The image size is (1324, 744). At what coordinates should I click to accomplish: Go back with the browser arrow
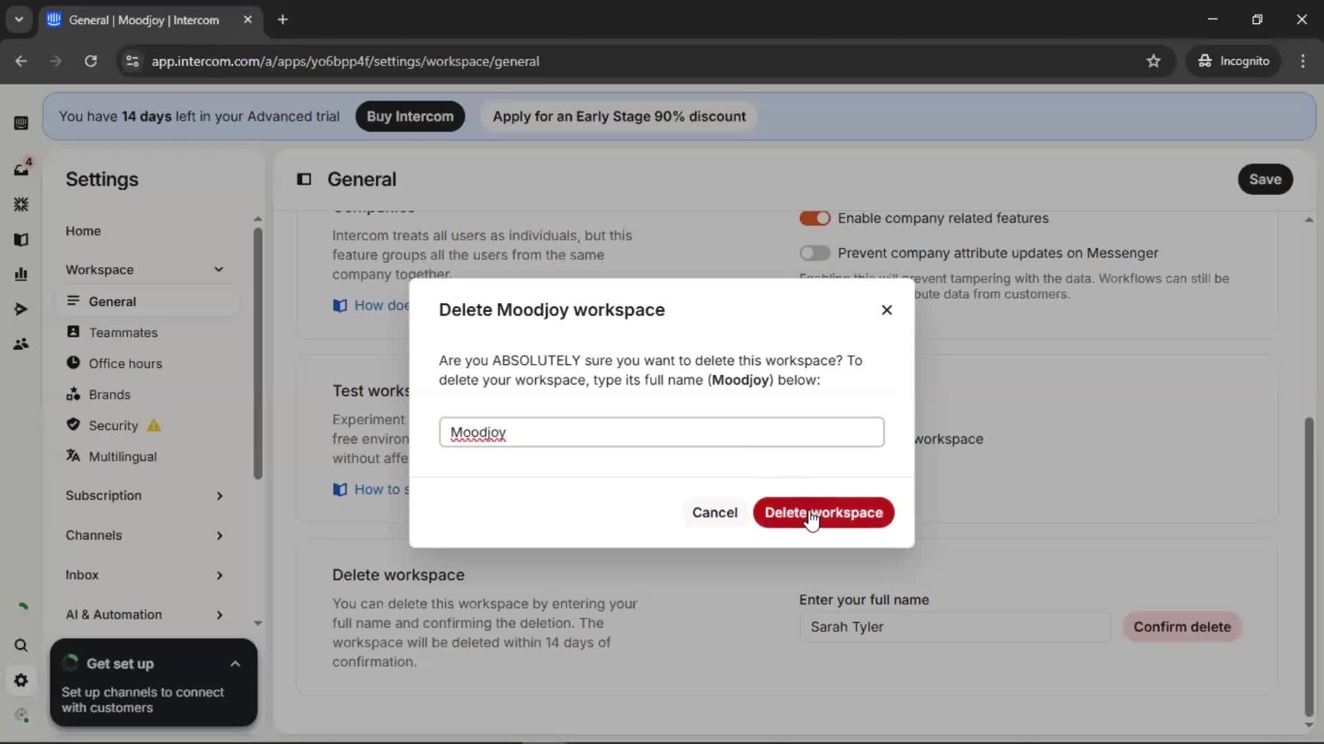[21, 61]
